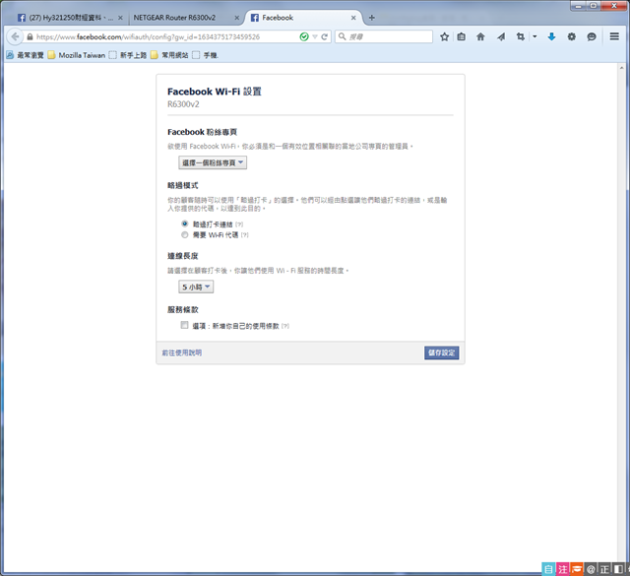Click the pink 注 IME icon in tray
The image size is (630, 576).
(x=562, y=569)
